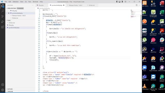Select Release Notes: 1.66.0 under Open Editors
The height and width of the screenshot is (93, 165).
19,16
